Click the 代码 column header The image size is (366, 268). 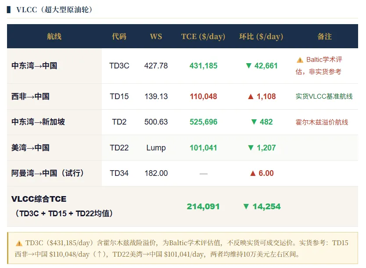(119, 36)
